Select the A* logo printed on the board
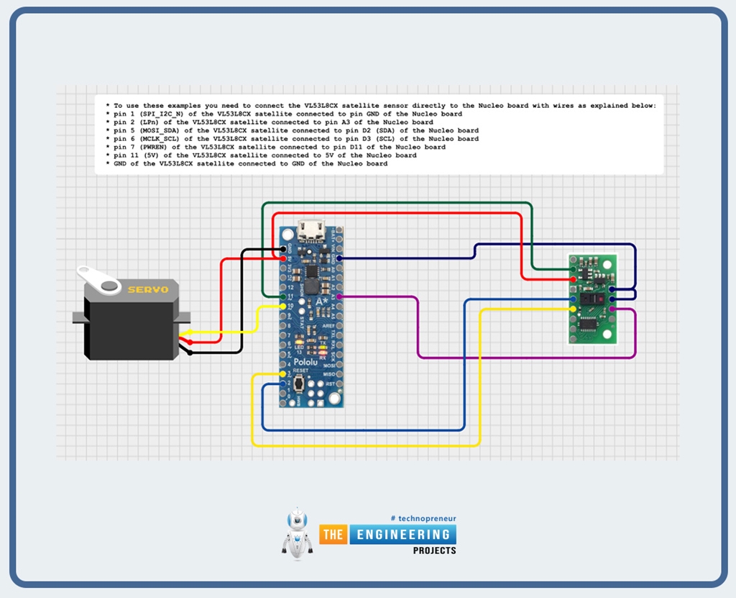Screen dimensions: 736x598 coord(321,301)
